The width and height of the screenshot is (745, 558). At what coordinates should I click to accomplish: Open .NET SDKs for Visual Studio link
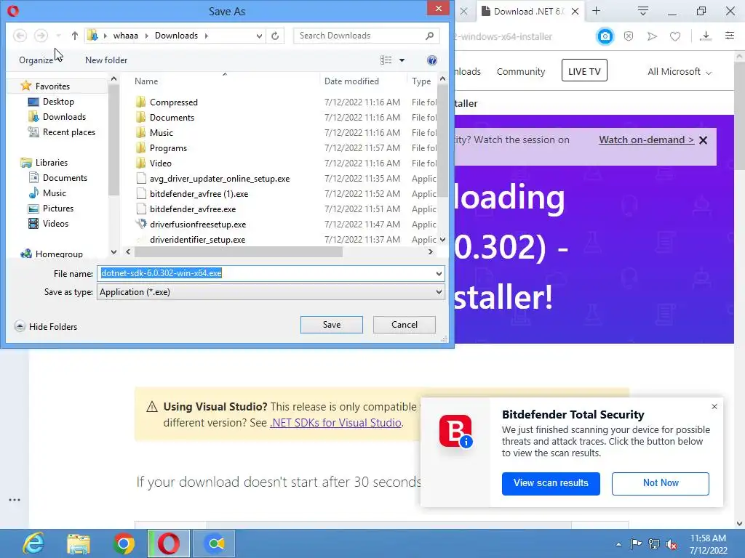tap(336, 423)
